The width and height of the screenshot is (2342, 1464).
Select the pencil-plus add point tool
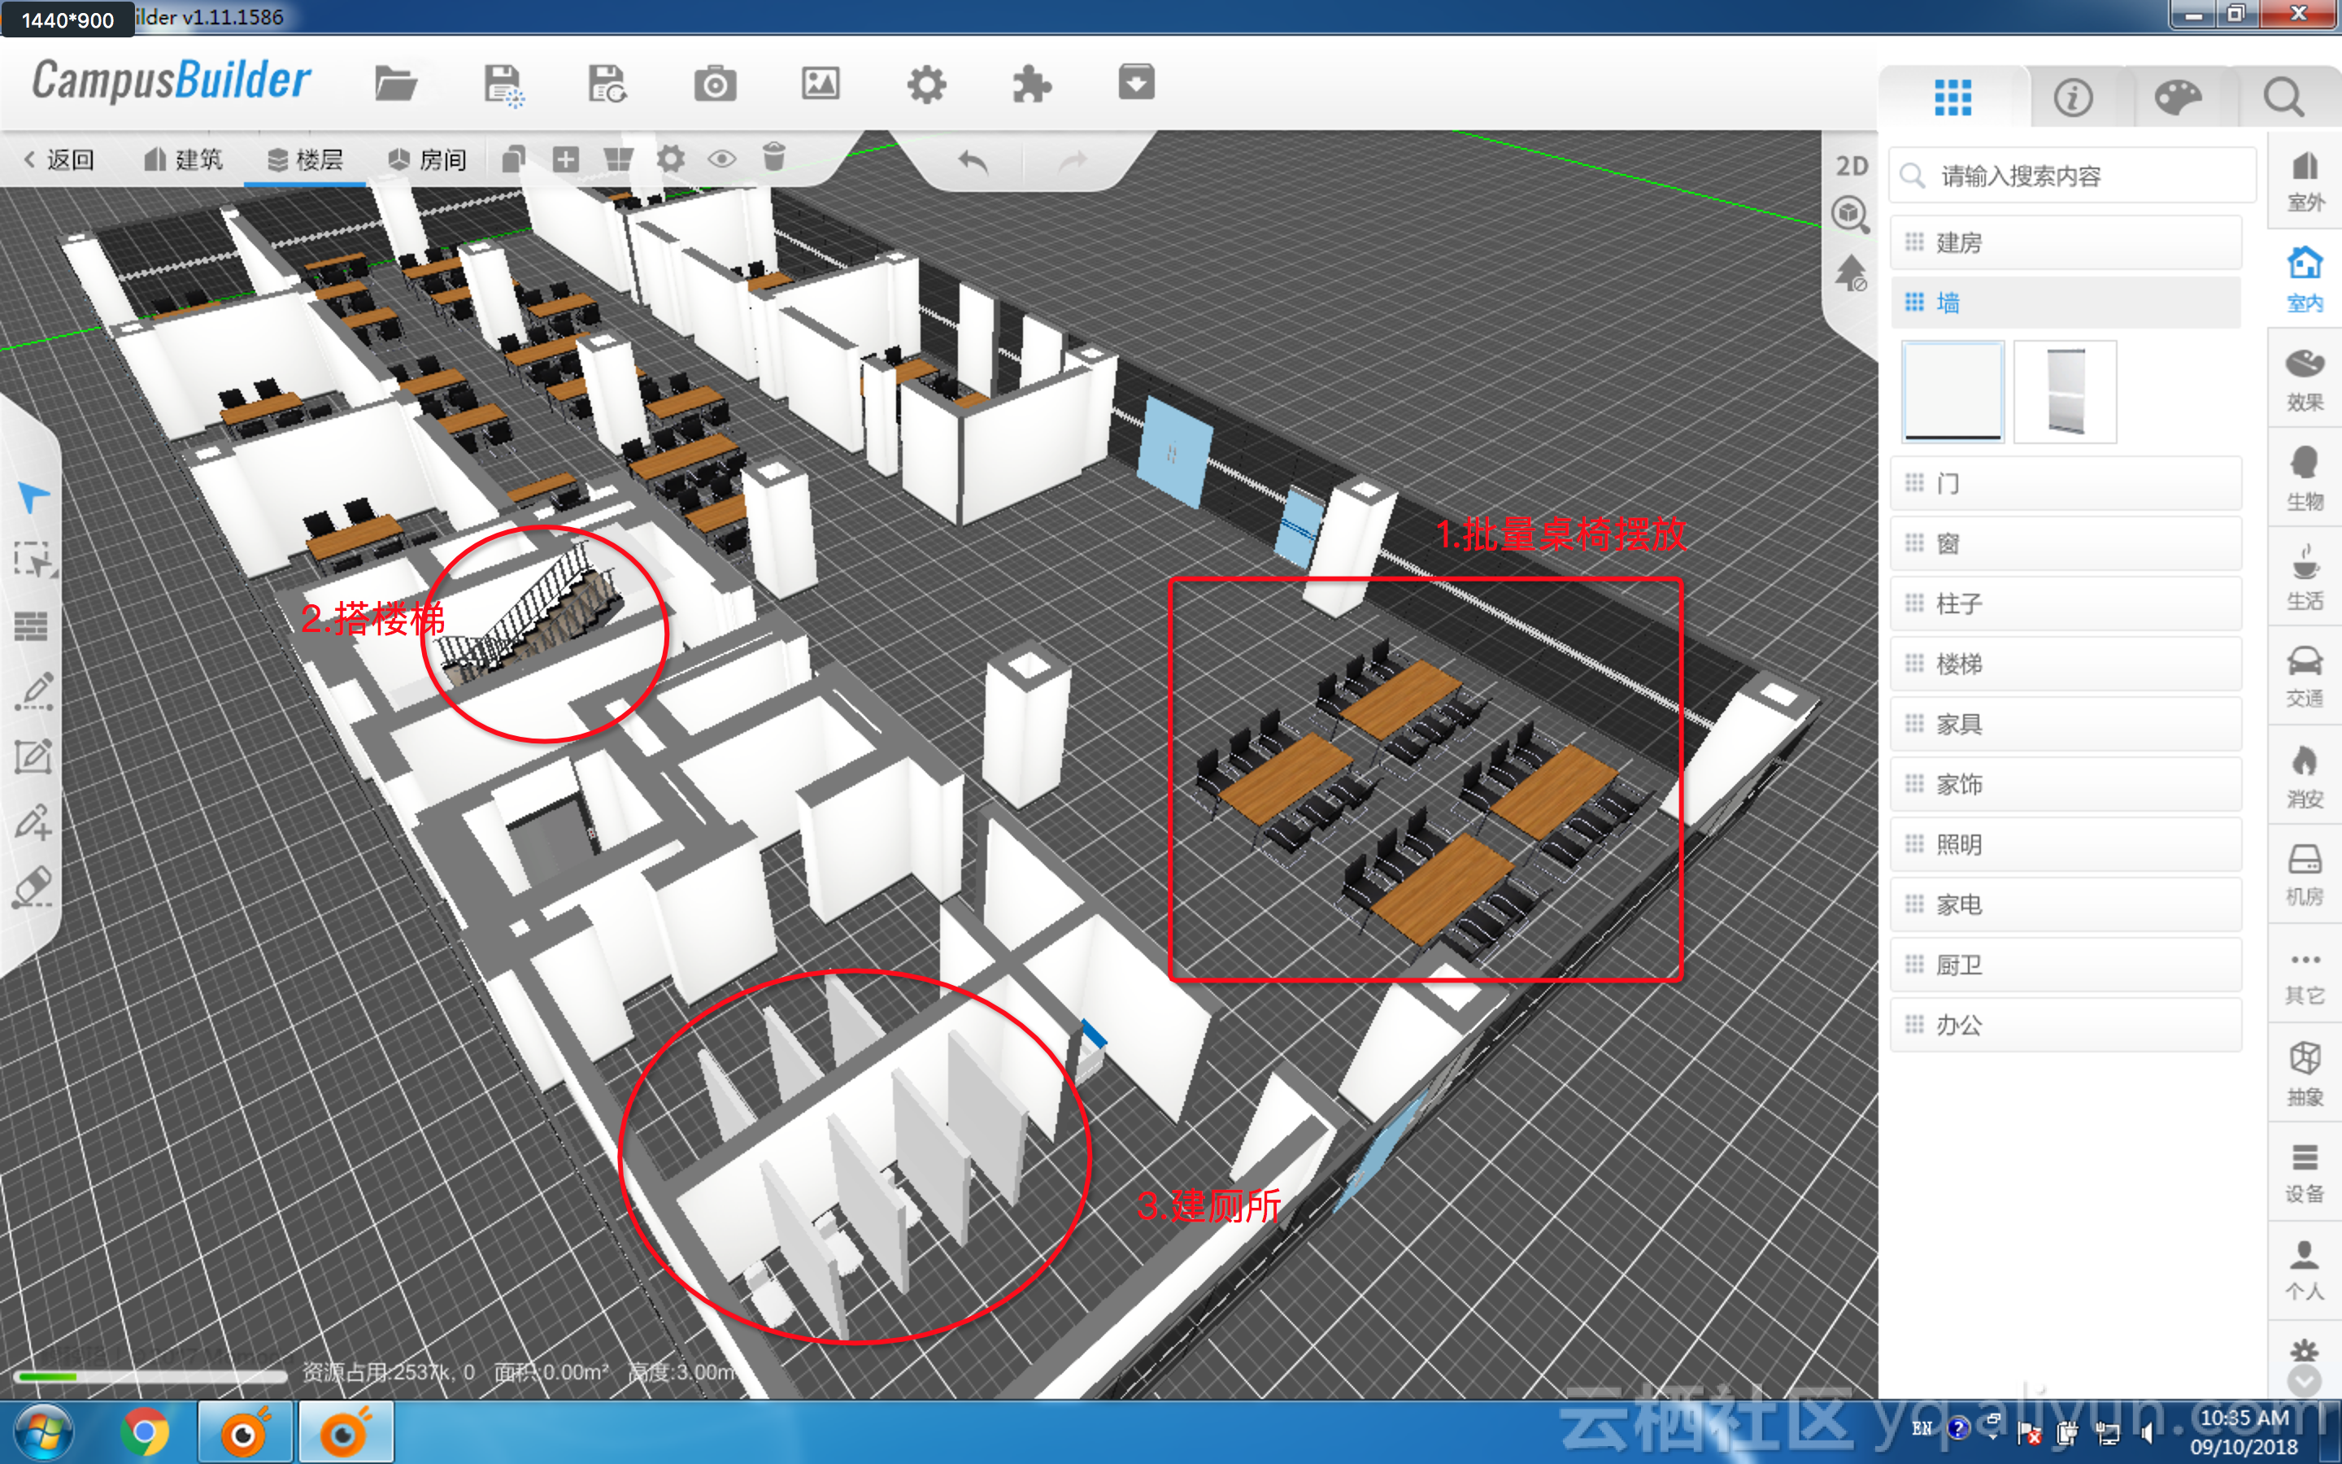(33, 822)
